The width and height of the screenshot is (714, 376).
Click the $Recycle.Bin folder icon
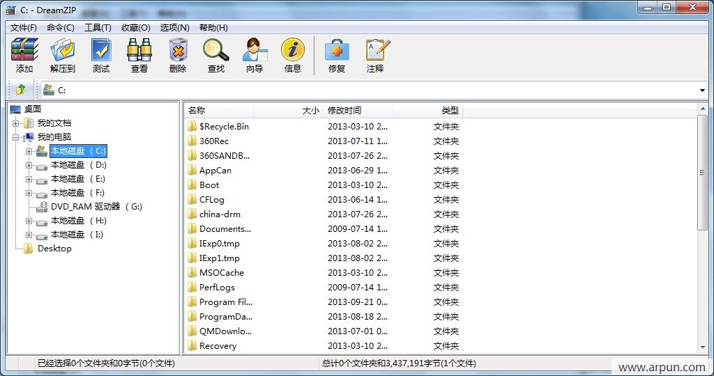click(x=192, y=127)
